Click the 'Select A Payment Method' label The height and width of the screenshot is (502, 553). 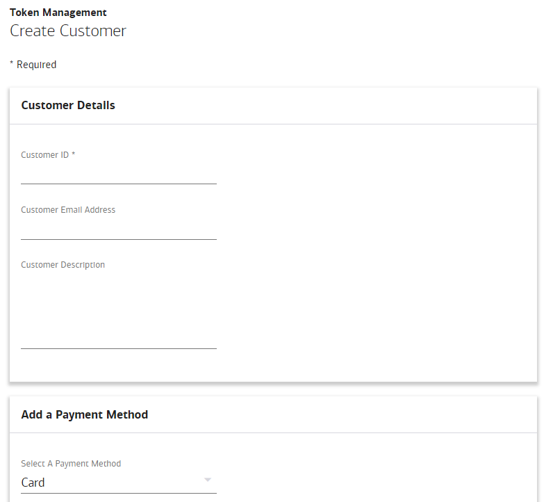pyautogui.click(x=71, y=464)
